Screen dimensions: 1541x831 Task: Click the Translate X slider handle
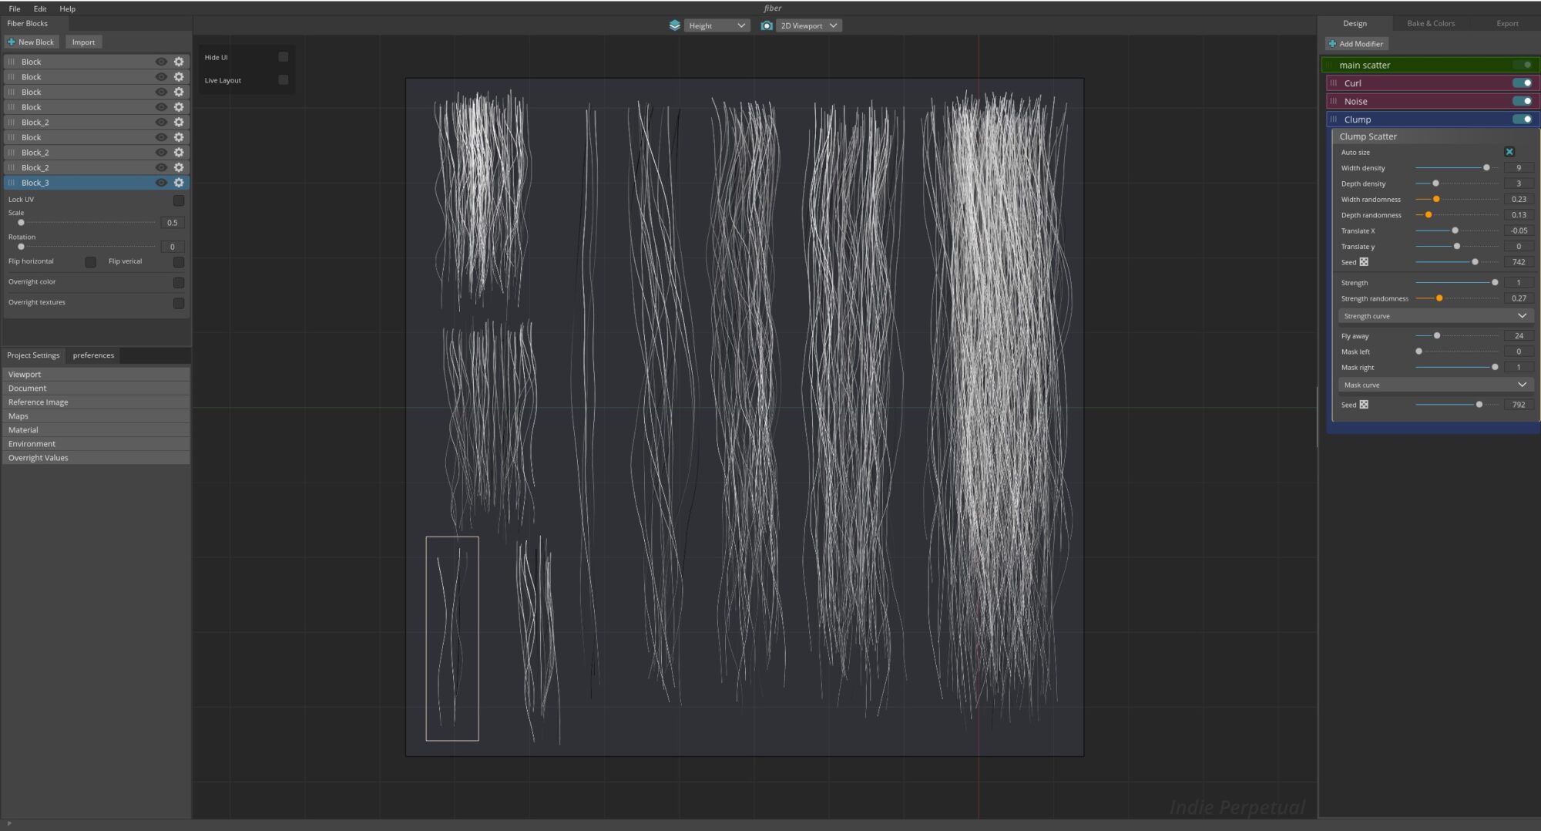[x=1455, y=230]
